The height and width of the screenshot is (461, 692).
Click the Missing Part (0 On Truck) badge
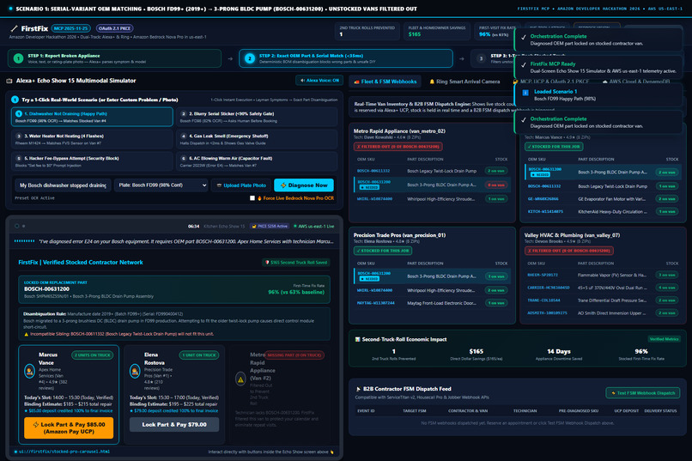pyautogui.click(x=294, y=355)
